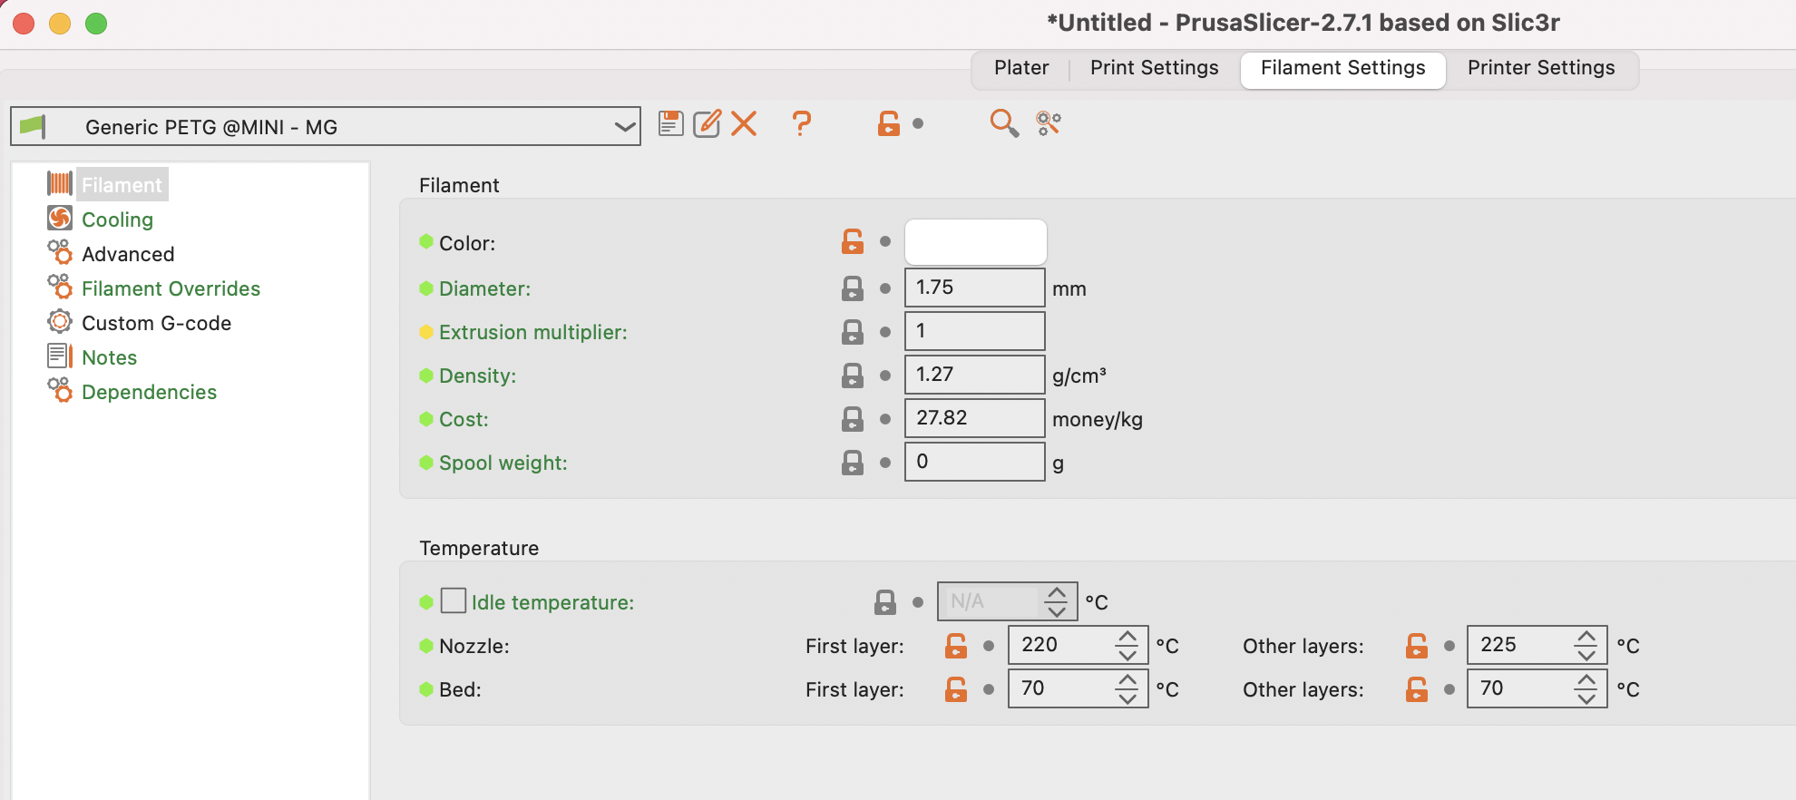The width and height of the screenshot is (1796, 800).
Task: Increase Nozzle first layer temperature stepper
Action: click(x=1127, y=637)
